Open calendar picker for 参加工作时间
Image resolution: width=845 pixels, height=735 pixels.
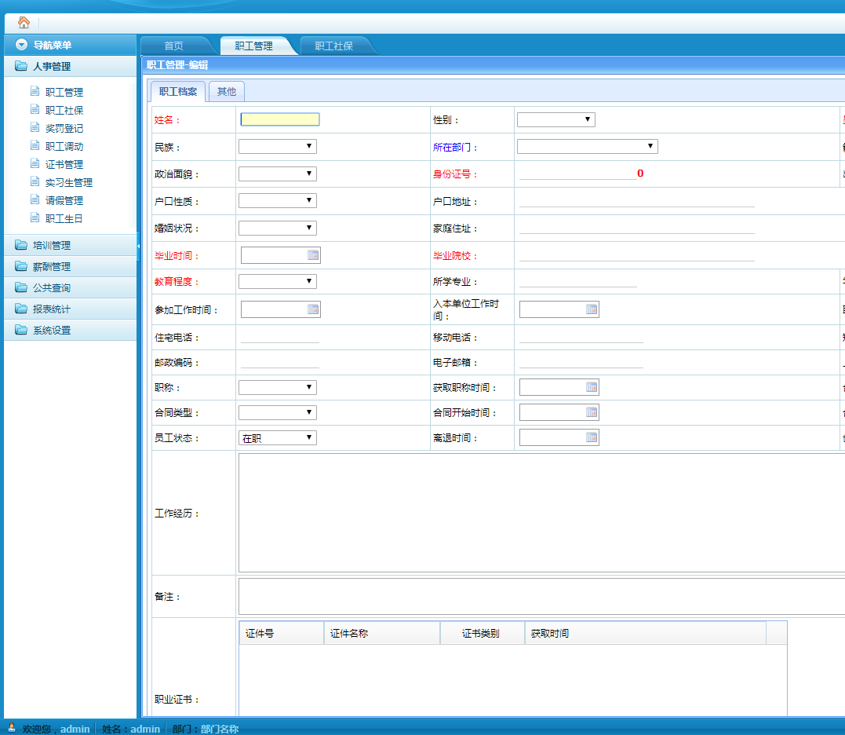[x=312, y=309]
